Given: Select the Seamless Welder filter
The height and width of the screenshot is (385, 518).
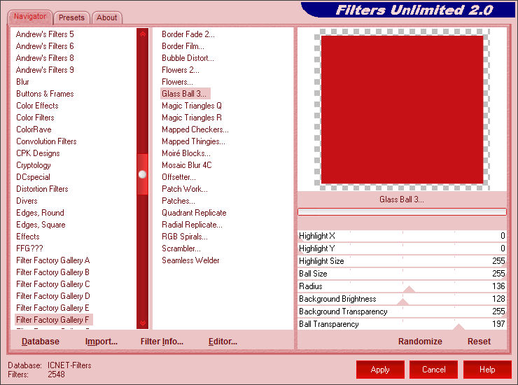Looking at the screenshot, I should coord(190,260).
